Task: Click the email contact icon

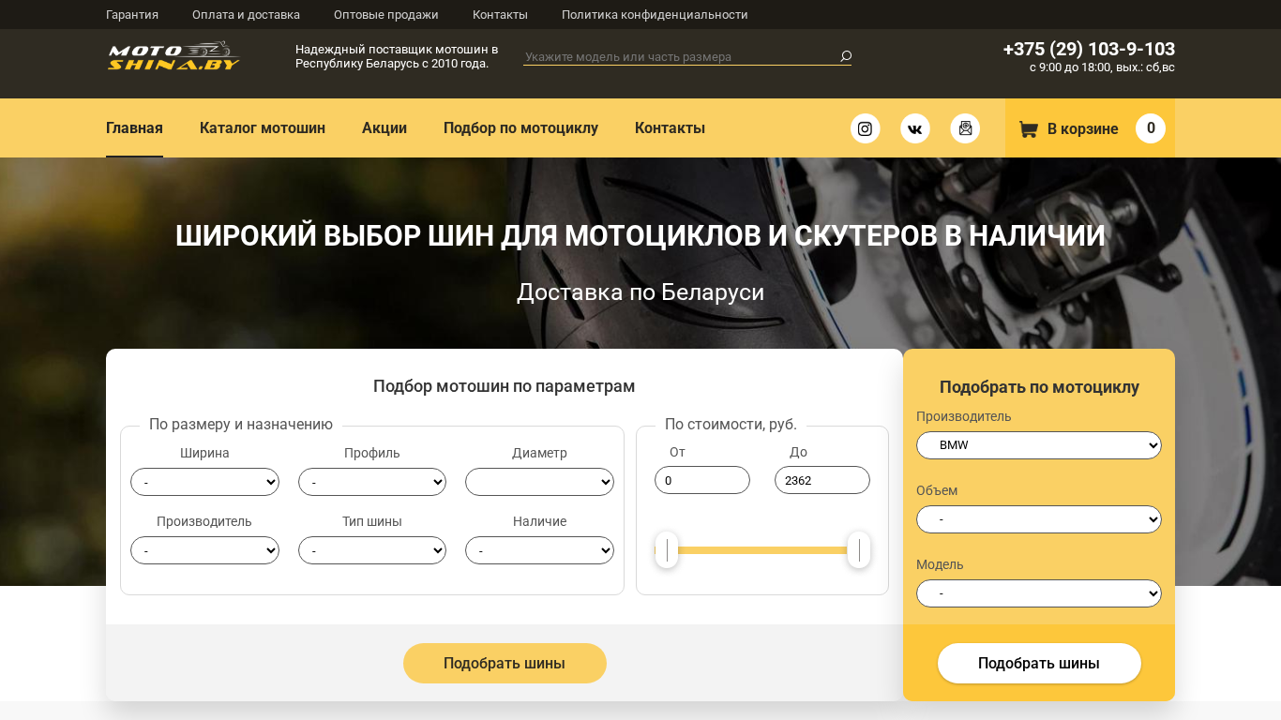Action: (965, 128)
